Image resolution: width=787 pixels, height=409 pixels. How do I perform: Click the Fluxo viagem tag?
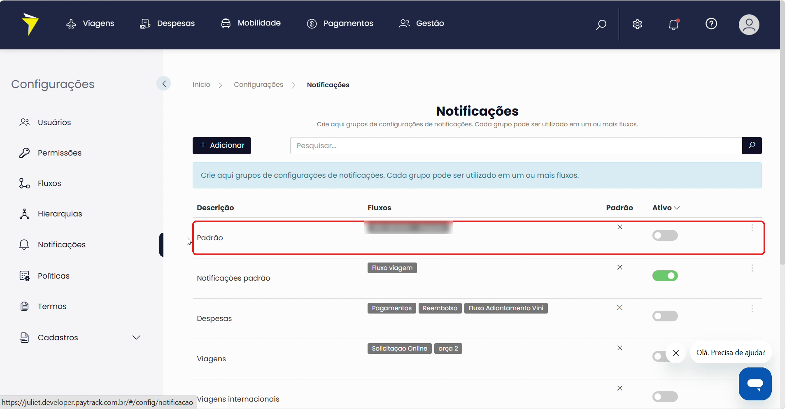[x=392, y=268]
